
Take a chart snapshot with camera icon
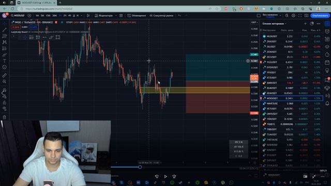pos(306,16)
